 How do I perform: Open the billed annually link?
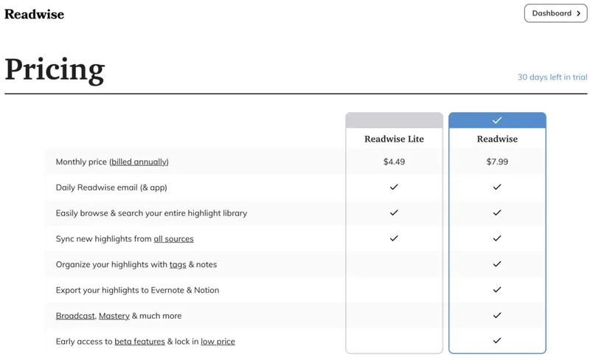139,162
